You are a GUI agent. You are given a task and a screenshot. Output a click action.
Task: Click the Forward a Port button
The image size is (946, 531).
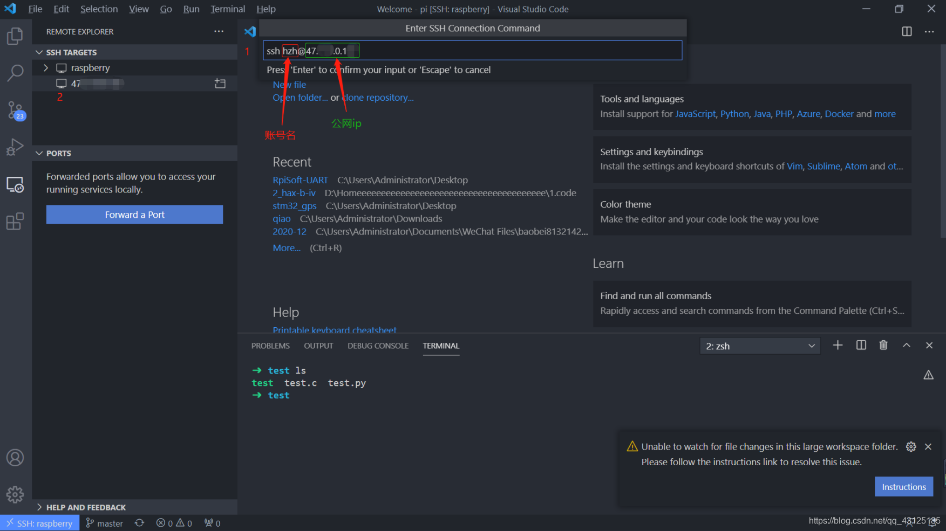pos(134,215)
